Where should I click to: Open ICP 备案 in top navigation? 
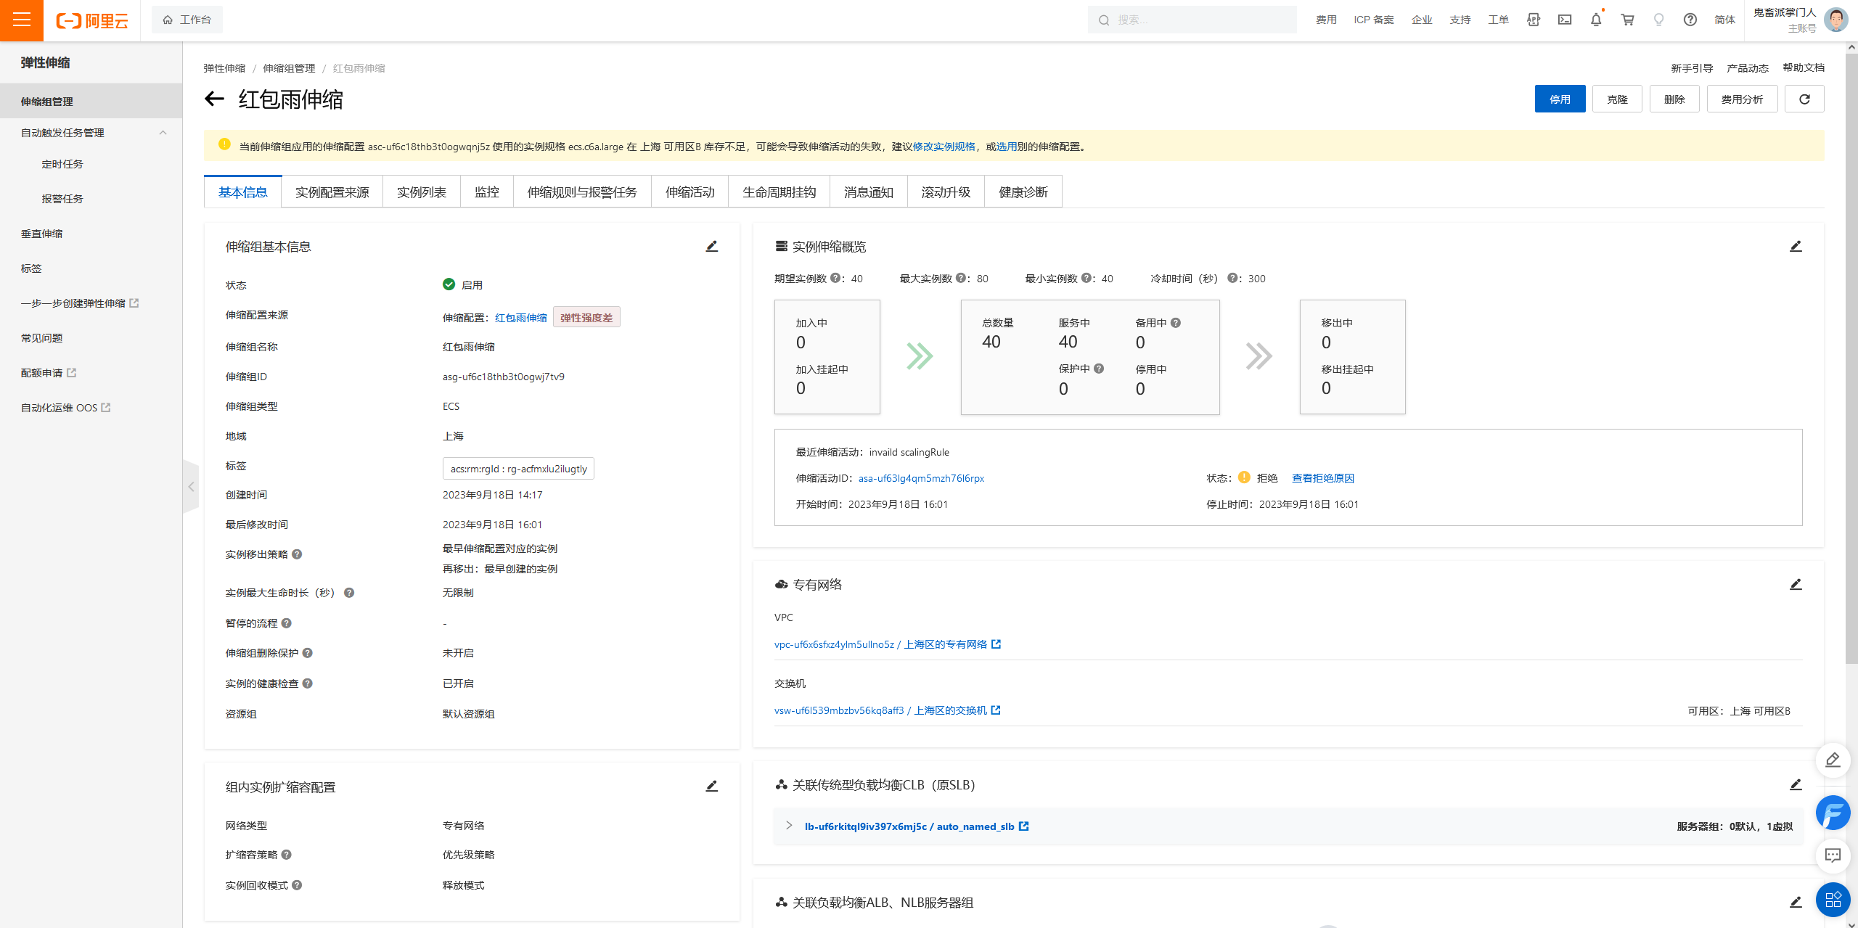point(1374,20)
